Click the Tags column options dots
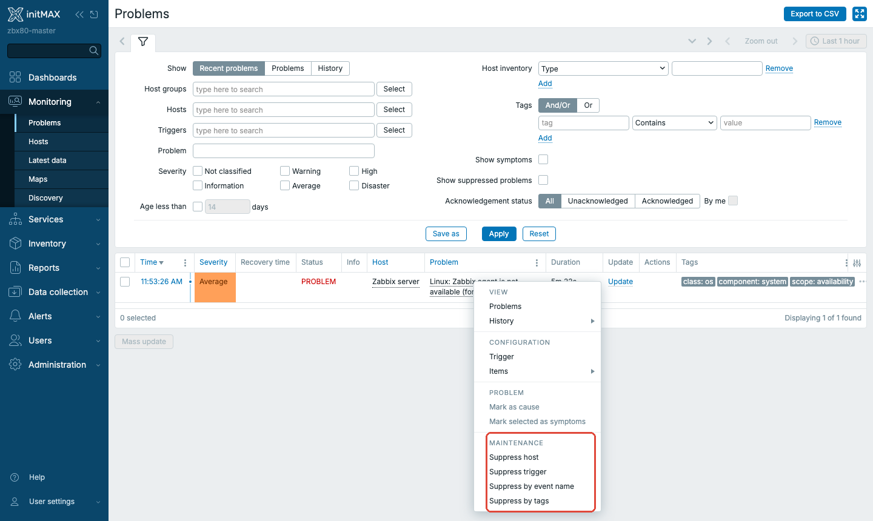Viewport: 873px width, 521px height. 846,263
